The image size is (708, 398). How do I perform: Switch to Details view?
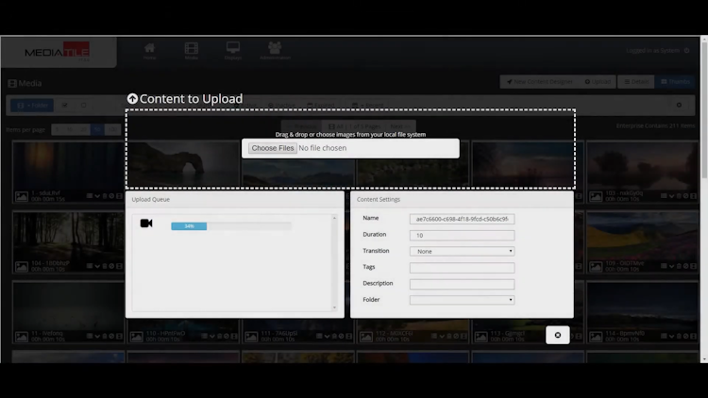pos(635,82)
